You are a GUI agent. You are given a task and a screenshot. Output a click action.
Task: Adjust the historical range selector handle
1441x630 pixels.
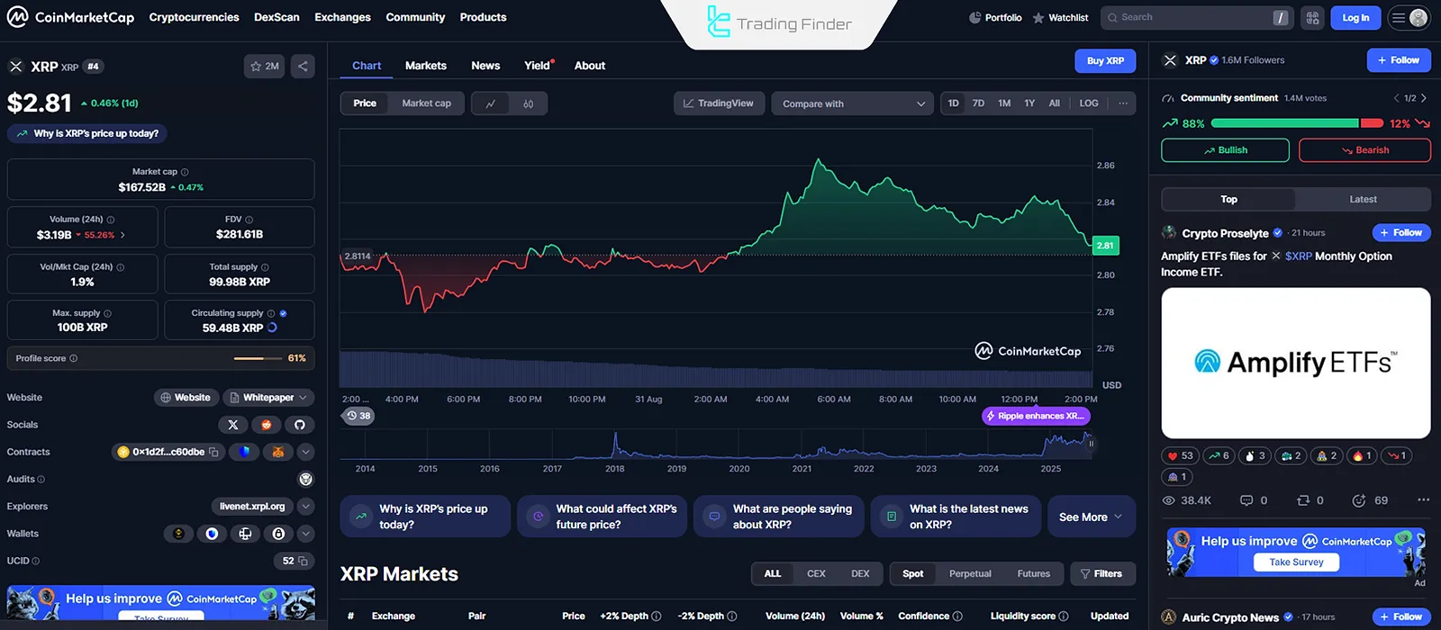coord(1091,443)
